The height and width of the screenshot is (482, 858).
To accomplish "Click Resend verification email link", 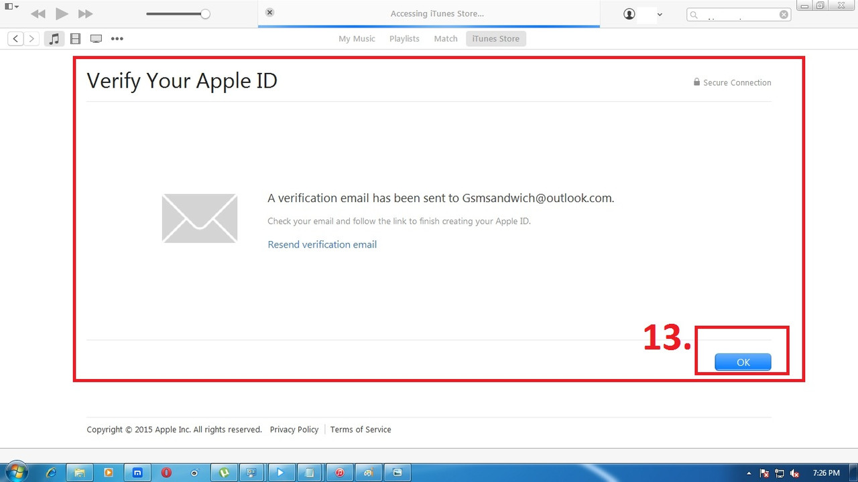I will tap(322, 244).
